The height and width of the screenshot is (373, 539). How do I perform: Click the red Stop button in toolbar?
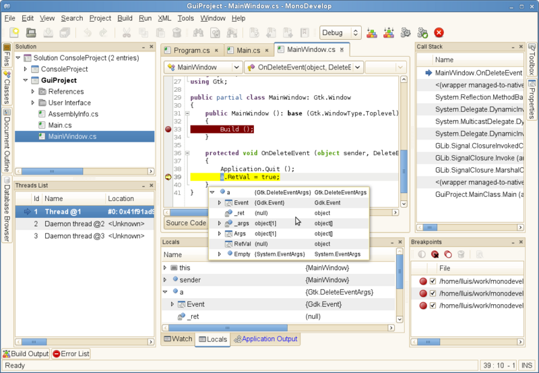[439, 32]
